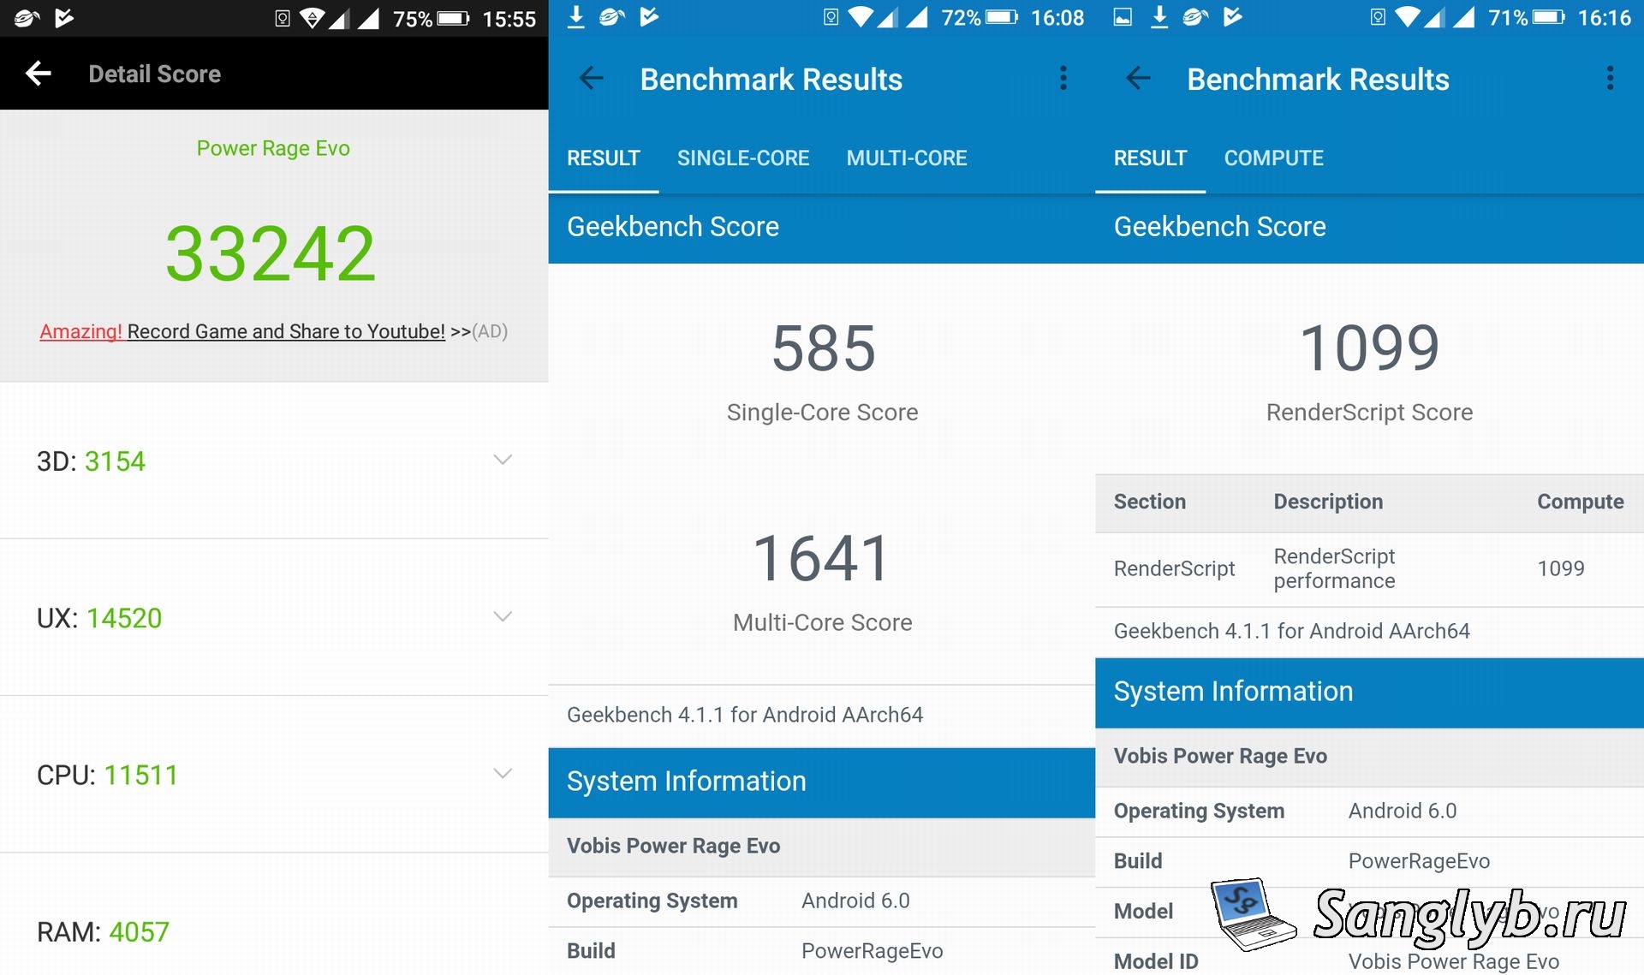Image resolution: width=1644 pixels, height=975 pixels.
Task: Tap download notification icon in right status bar
Action: pos(1159,17)
